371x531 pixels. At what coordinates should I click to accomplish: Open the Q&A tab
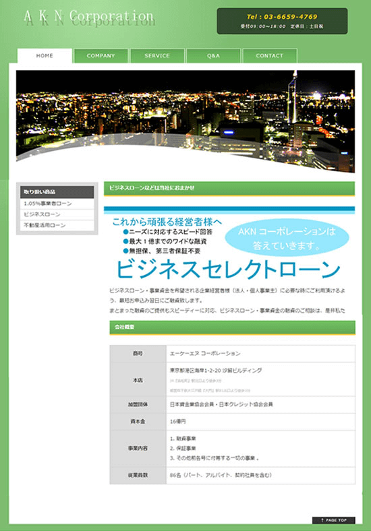tap(213, 56)
